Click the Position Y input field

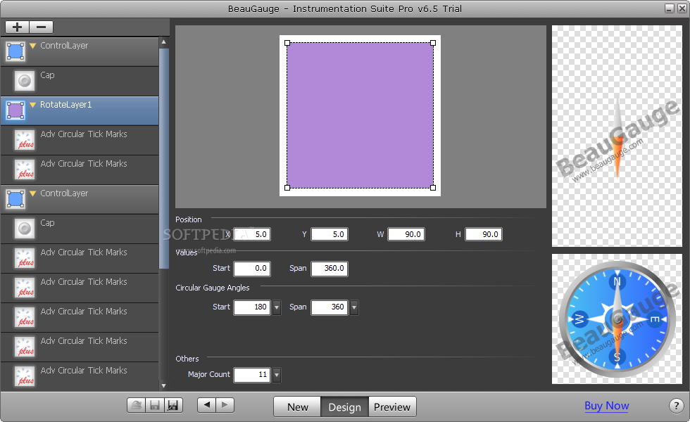coord(330,234)
